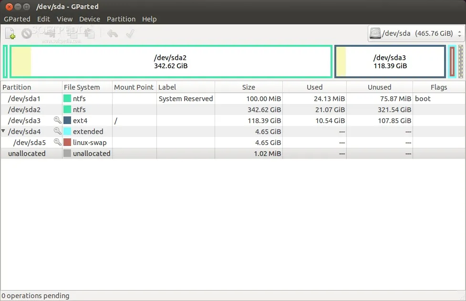Click the New partition toolbar icon
The height and width of the screenshot is (301, 466).
tap(10, 33)
